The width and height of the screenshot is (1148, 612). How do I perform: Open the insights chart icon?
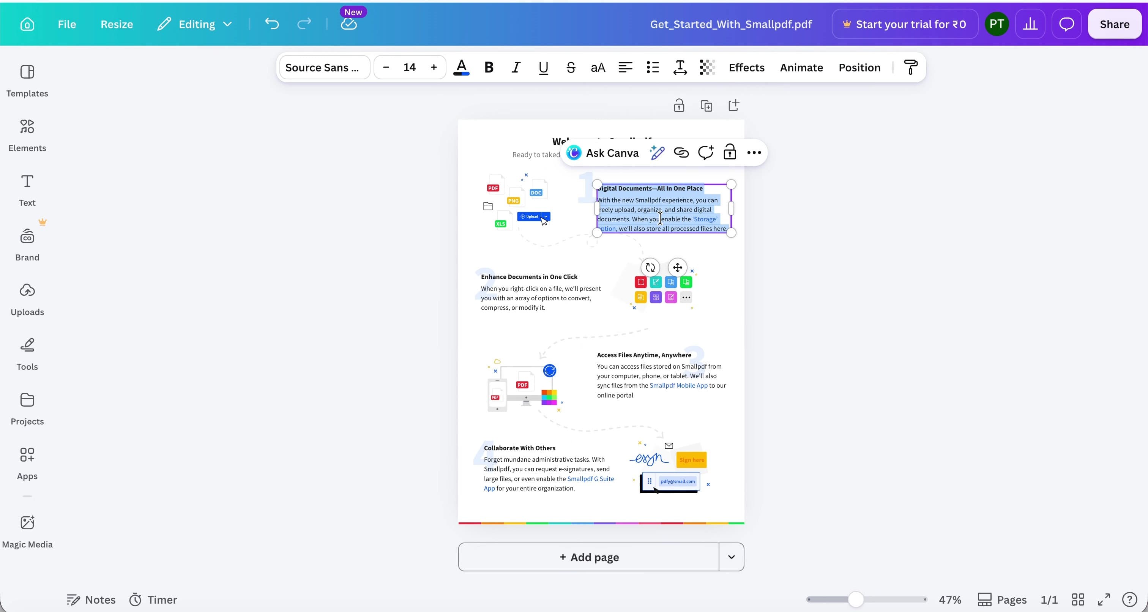pos(1030,24)
